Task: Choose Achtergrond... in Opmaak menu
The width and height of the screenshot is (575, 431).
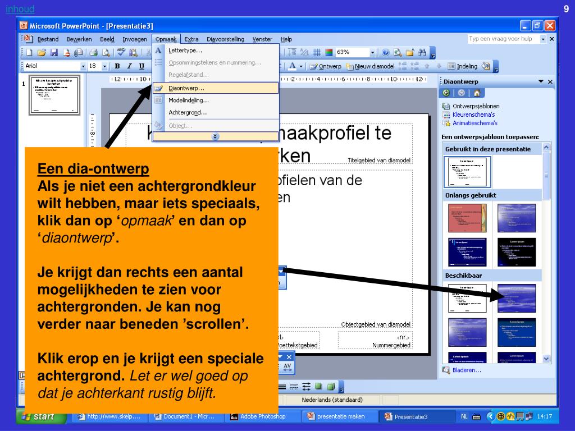Action: point(215,112)
